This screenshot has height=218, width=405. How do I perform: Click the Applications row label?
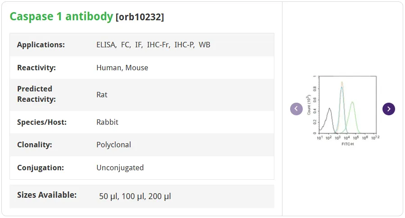coord(41,45)
